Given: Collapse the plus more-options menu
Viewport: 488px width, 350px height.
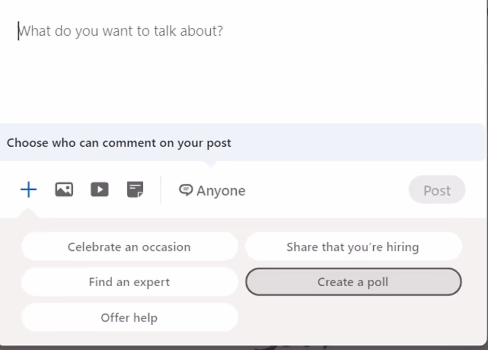Looking at the screenshot, I should point(29,189).
